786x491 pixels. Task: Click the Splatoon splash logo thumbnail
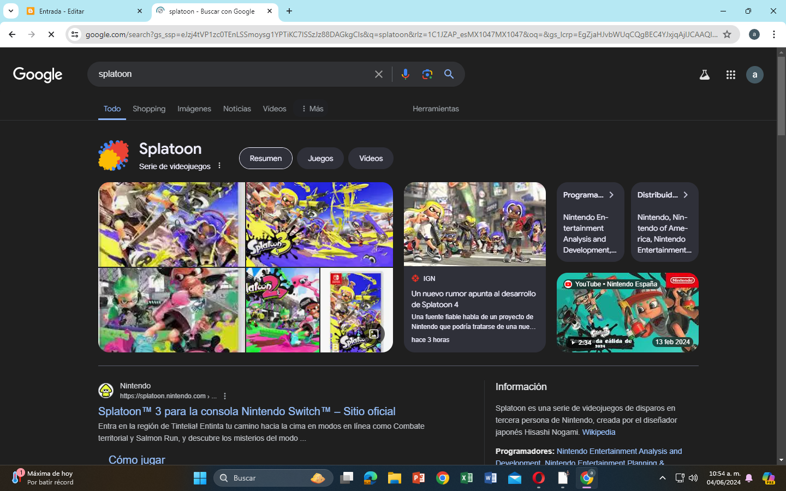click(114, 155)
